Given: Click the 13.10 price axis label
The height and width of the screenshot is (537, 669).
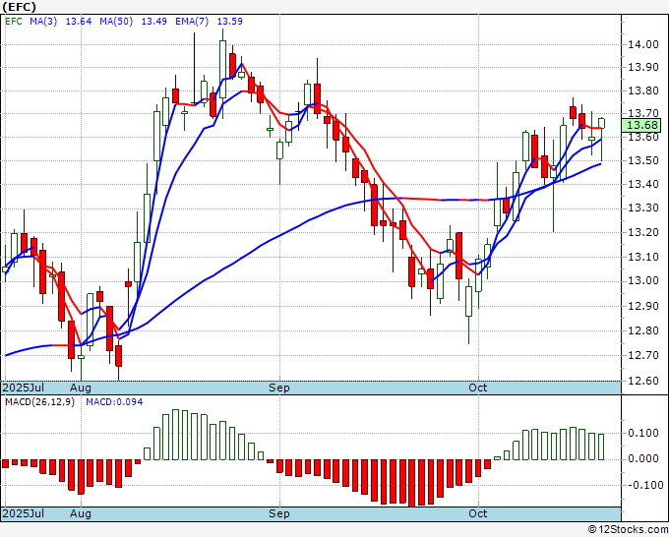Looking at the screenshot, I should pyautogui.click(x=643, y=257).
